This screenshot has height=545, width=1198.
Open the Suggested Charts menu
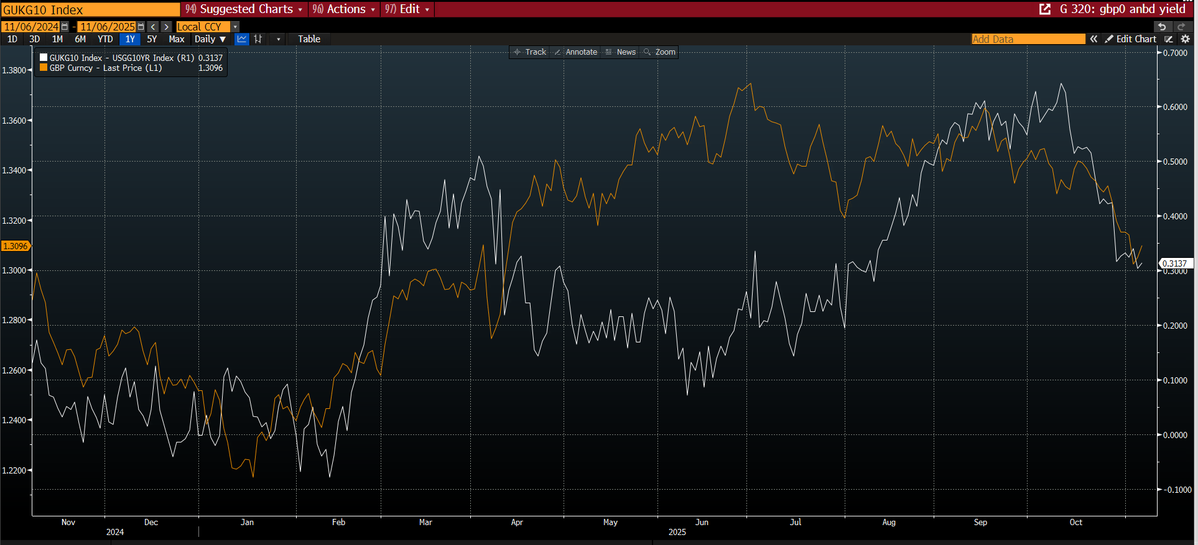point(244,9)
